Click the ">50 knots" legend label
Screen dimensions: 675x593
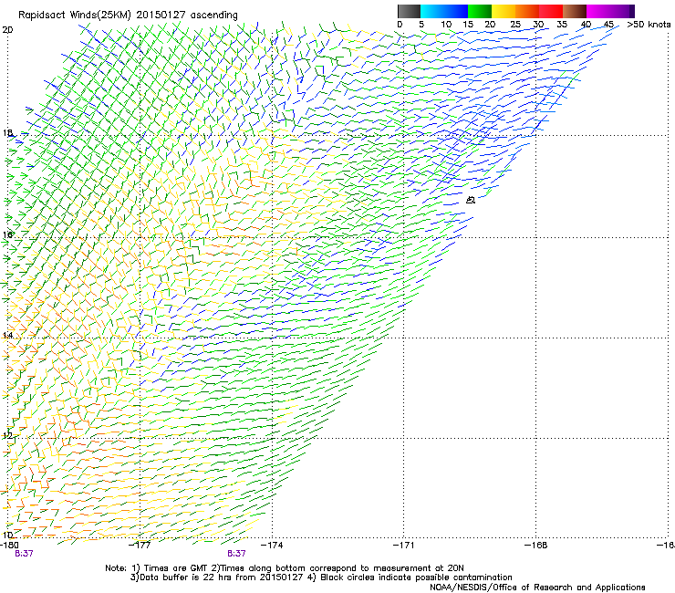click(649, 25)
